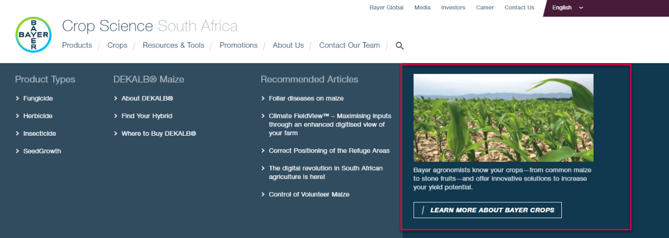Viewport: 669px width, 238px height.
Task: Visit the Investors link
Action: pyautogui.click(x=453, y=8)
